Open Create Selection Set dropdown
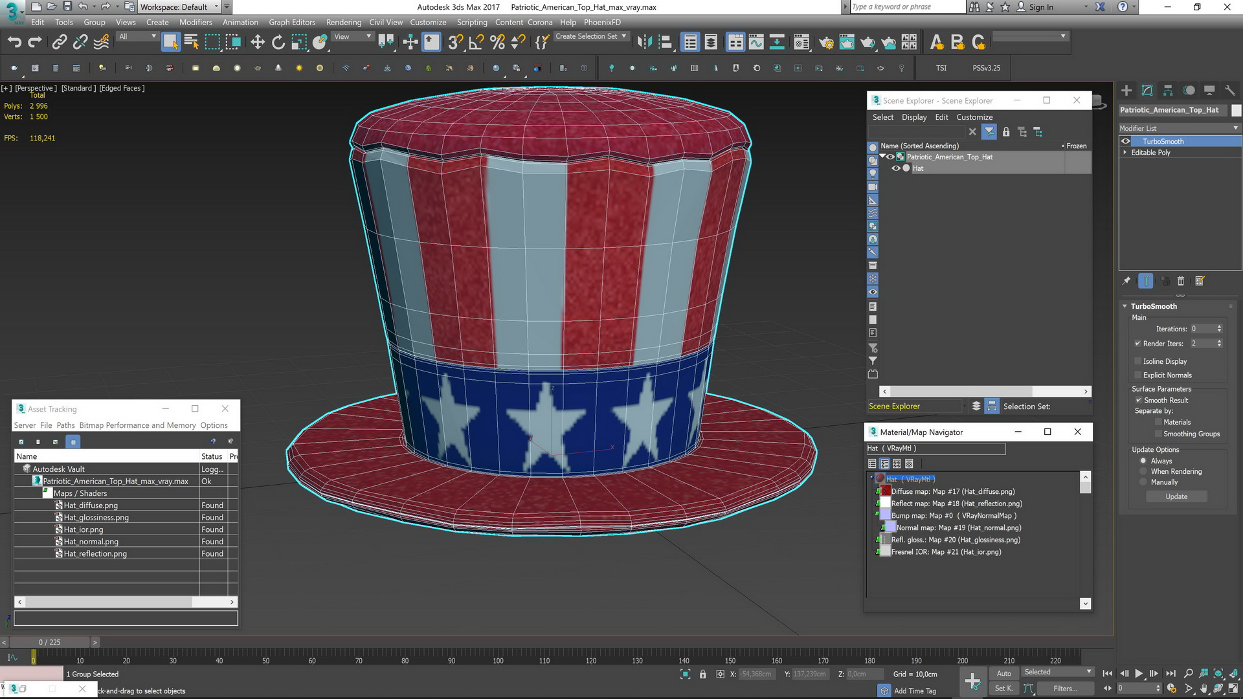Image resolution: width=1243 pixels, height=699 pixels. click(590, 37)
